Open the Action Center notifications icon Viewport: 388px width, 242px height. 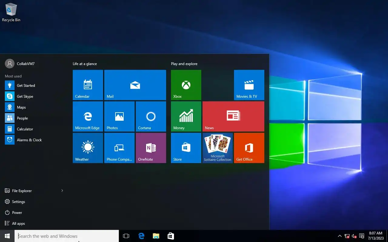362,236
